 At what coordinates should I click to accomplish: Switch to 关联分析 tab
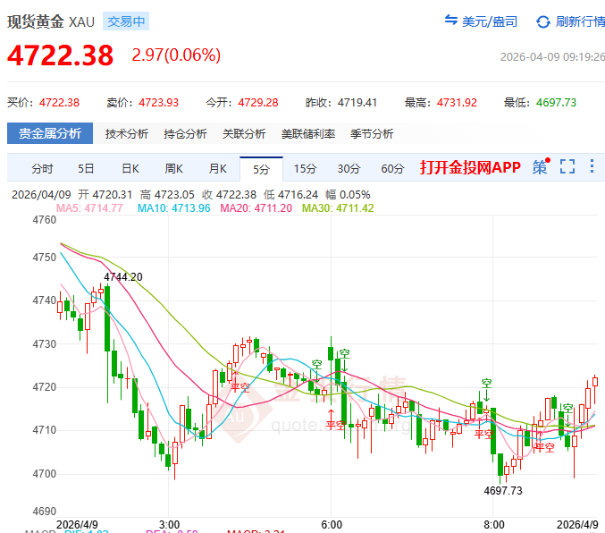[x=244, y=134]
